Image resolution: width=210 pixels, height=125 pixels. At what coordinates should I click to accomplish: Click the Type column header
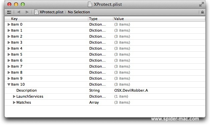tap(101, 19)
